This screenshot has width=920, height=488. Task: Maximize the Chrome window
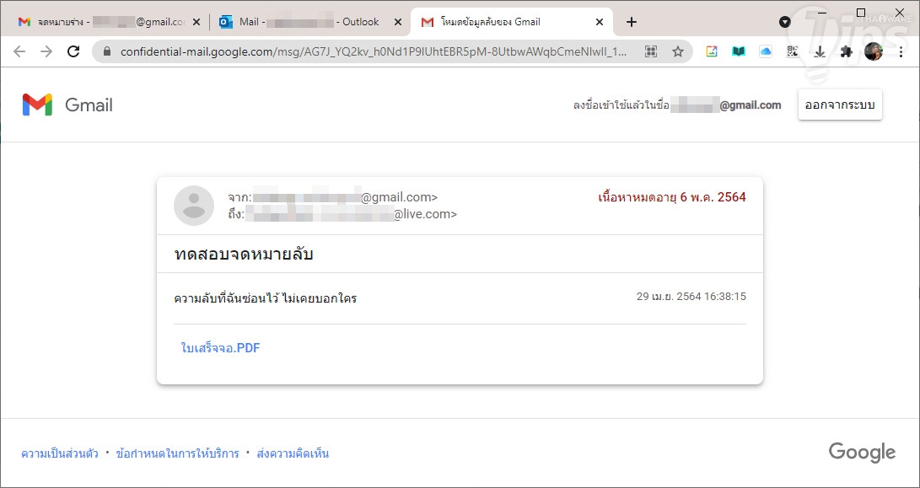coord(861,13)
